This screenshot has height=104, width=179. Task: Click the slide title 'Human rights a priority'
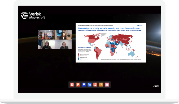pyautogui.click(x=109, y=28)
